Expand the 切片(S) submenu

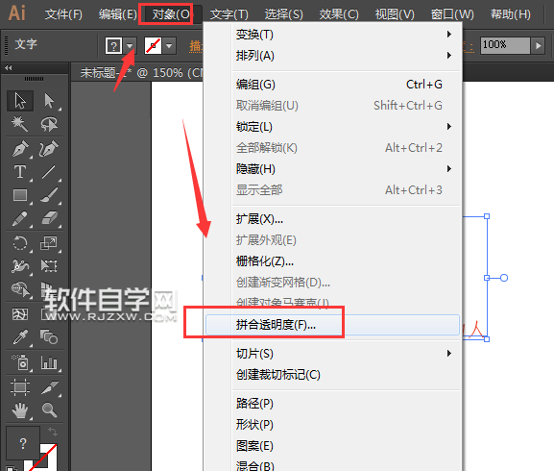pos(449,354)
